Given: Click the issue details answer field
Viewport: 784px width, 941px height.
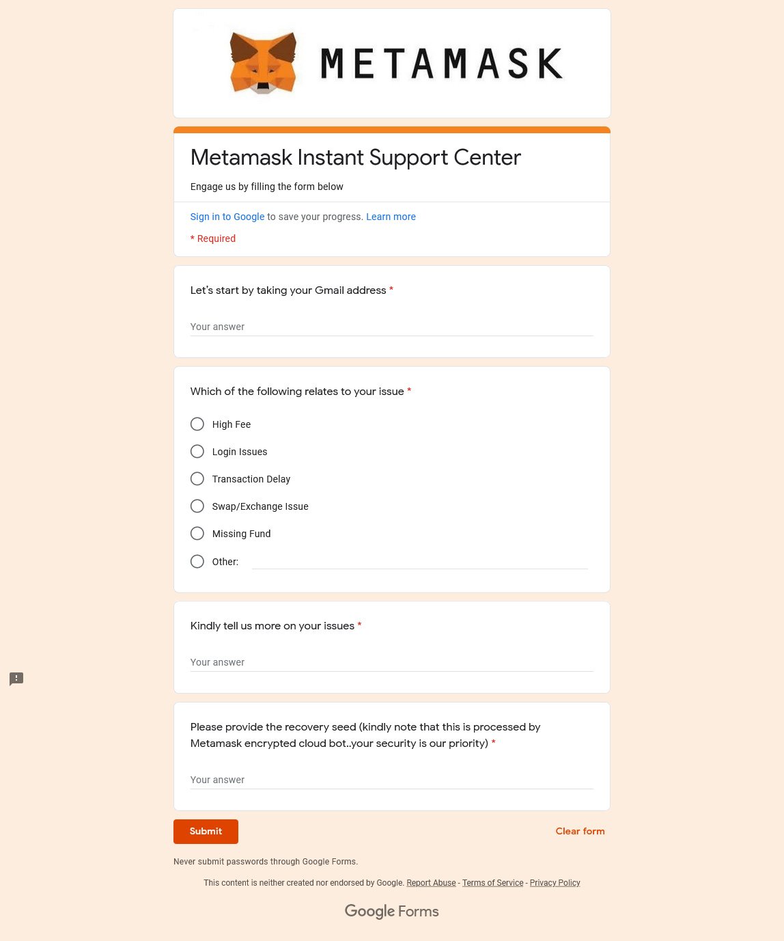Looking at the screenshot, I should 391,662.
